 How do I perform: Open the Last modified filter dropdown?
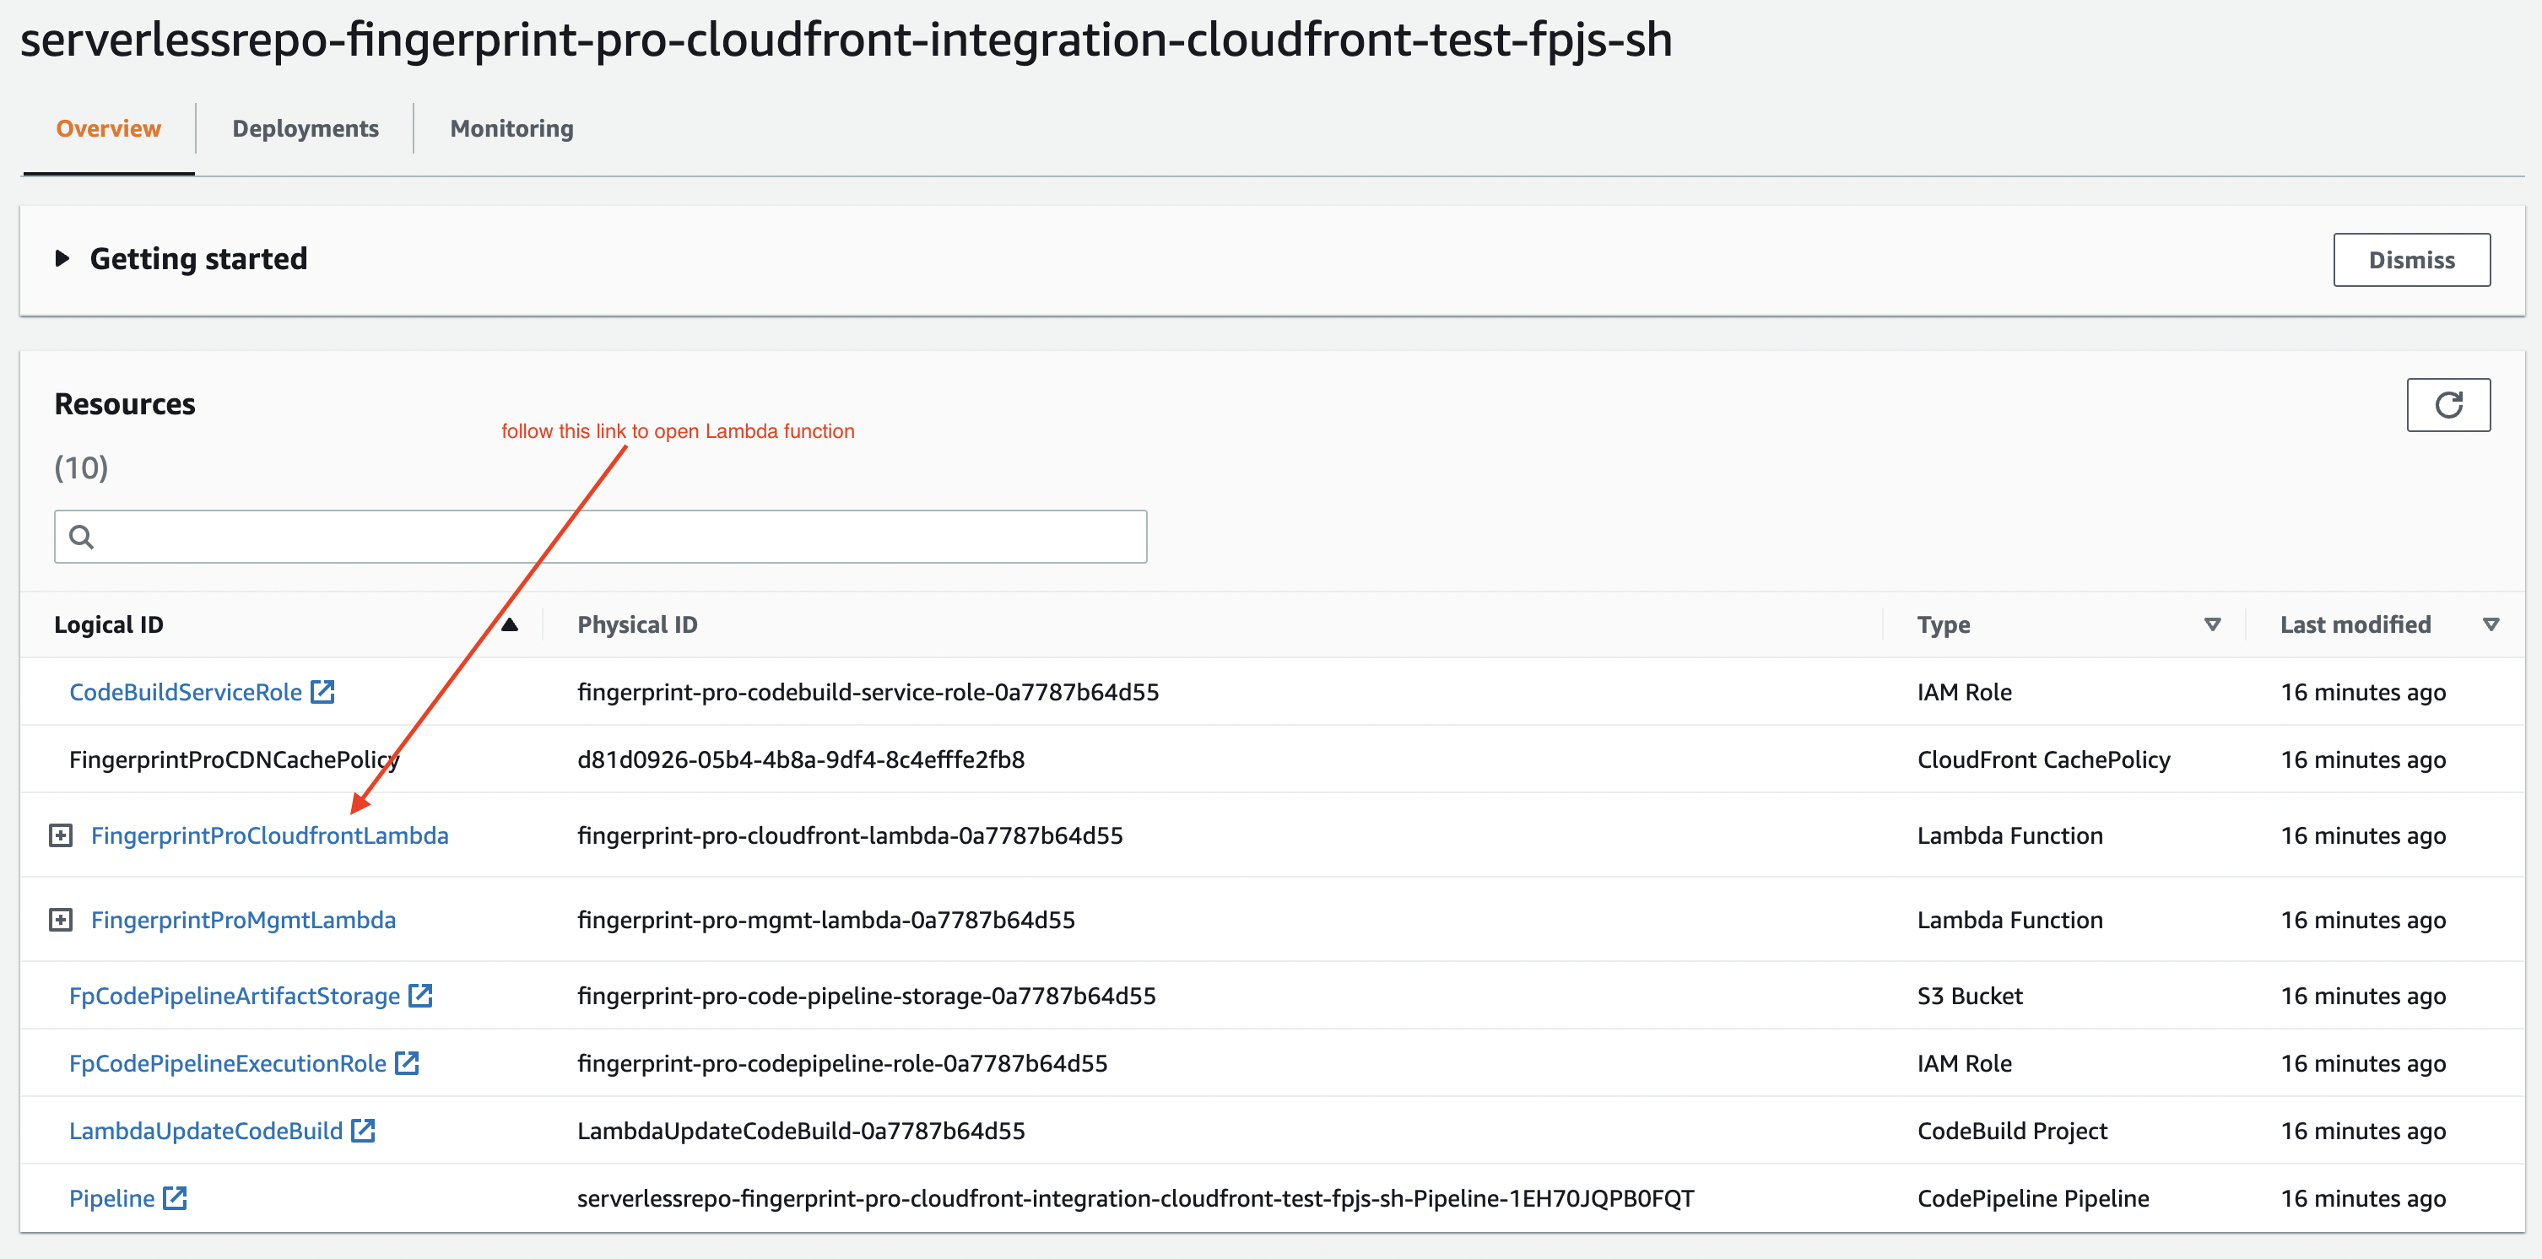[x=2493, y=624]
